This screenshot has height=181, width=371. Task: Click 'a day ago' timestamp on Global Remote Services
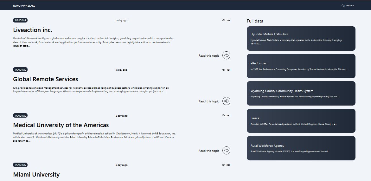[x=122, y=70]
